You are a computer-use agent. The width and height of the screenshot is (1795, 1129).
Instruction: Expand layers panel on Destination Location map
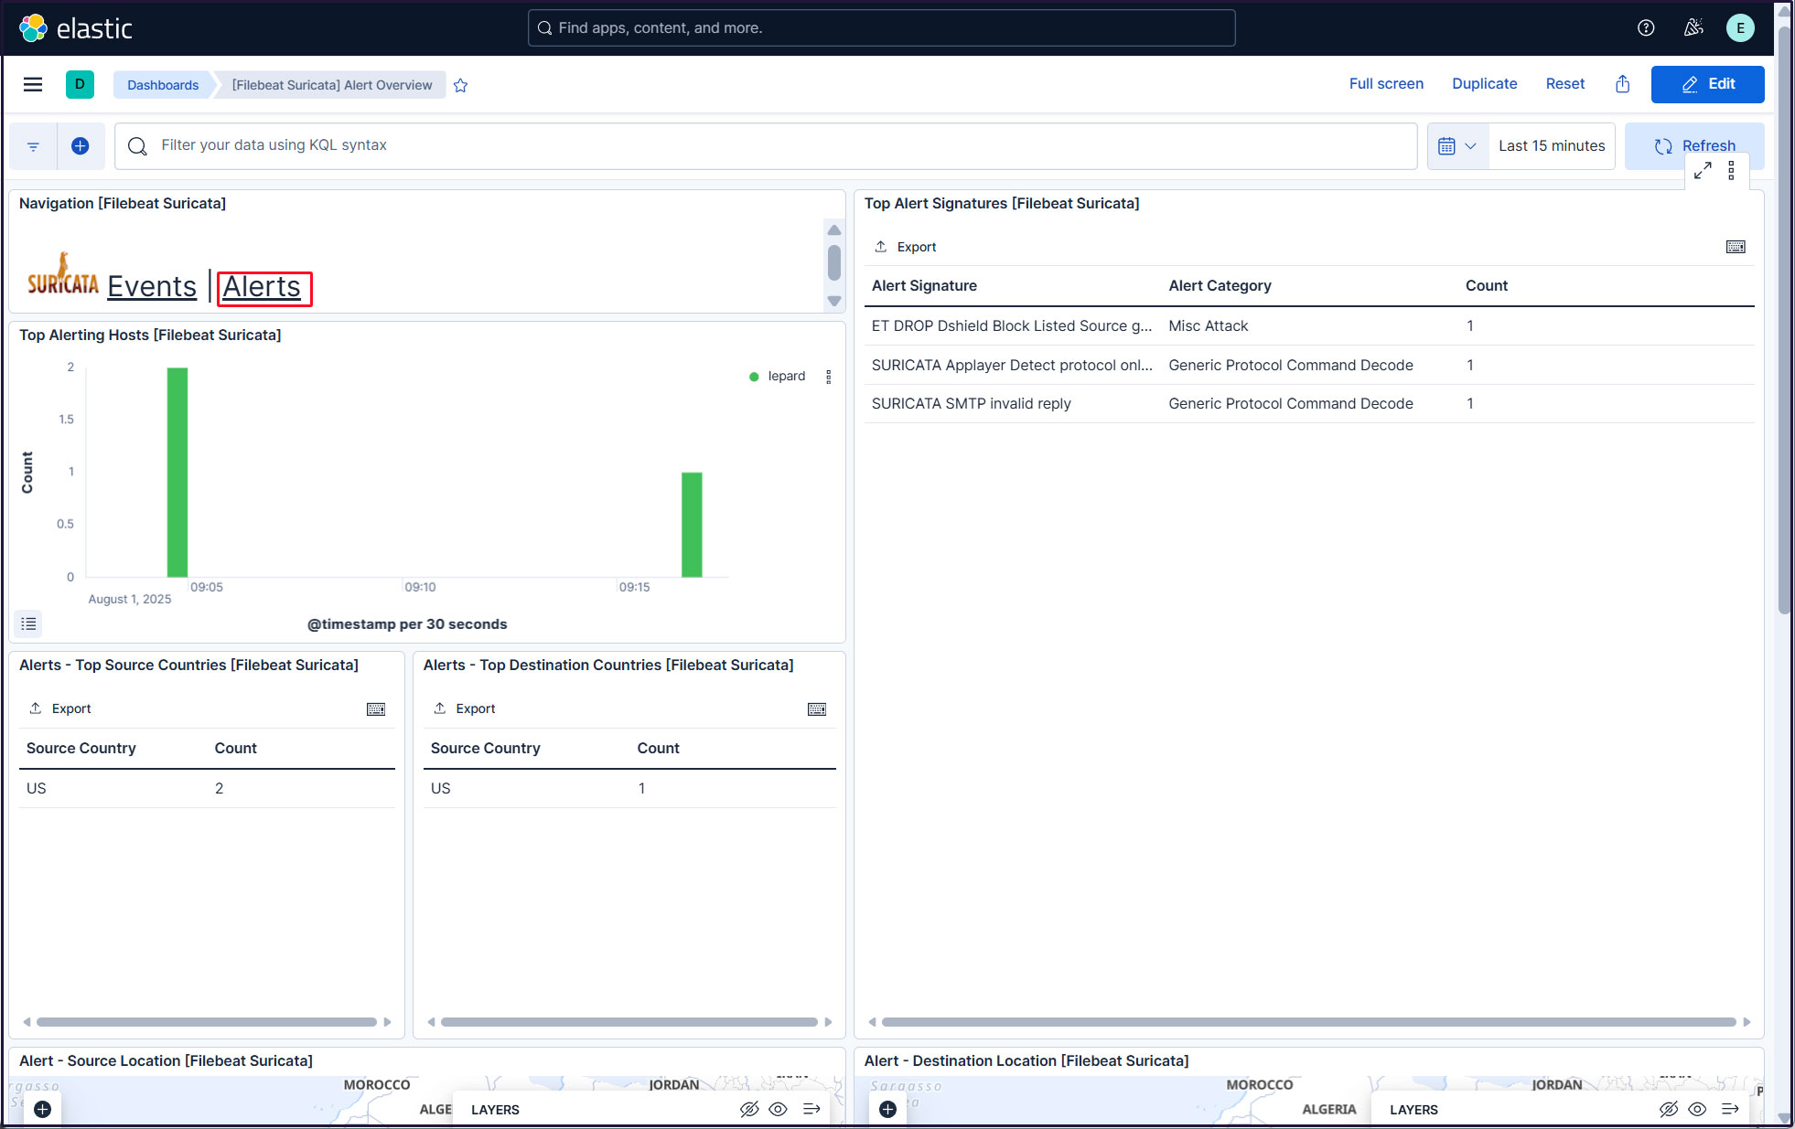[x=1730, y=1109]
